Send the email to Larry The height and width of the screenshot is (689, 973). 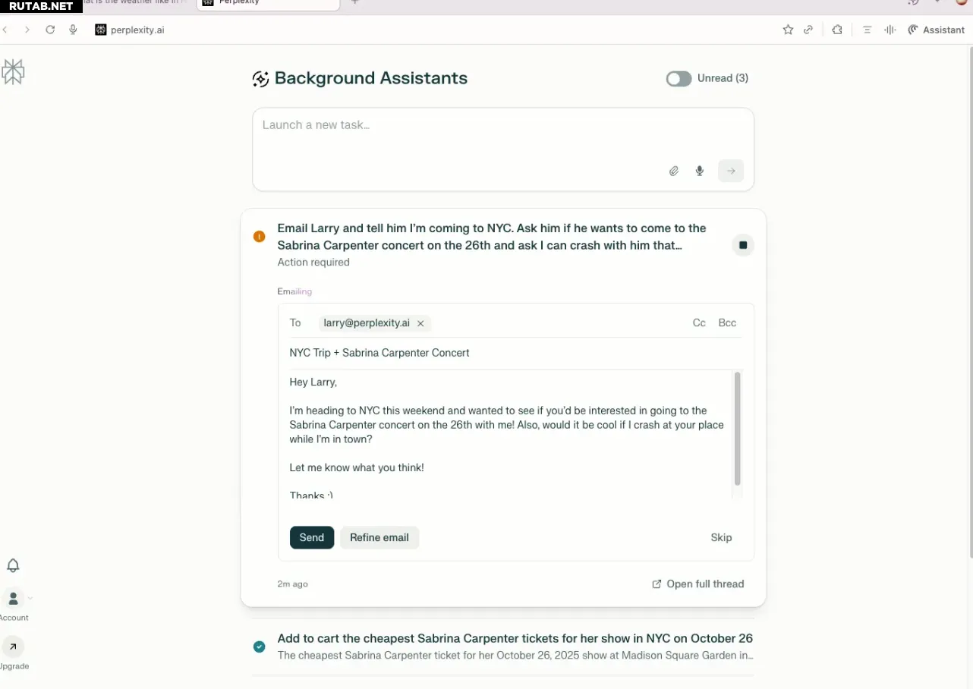[311, 537]
